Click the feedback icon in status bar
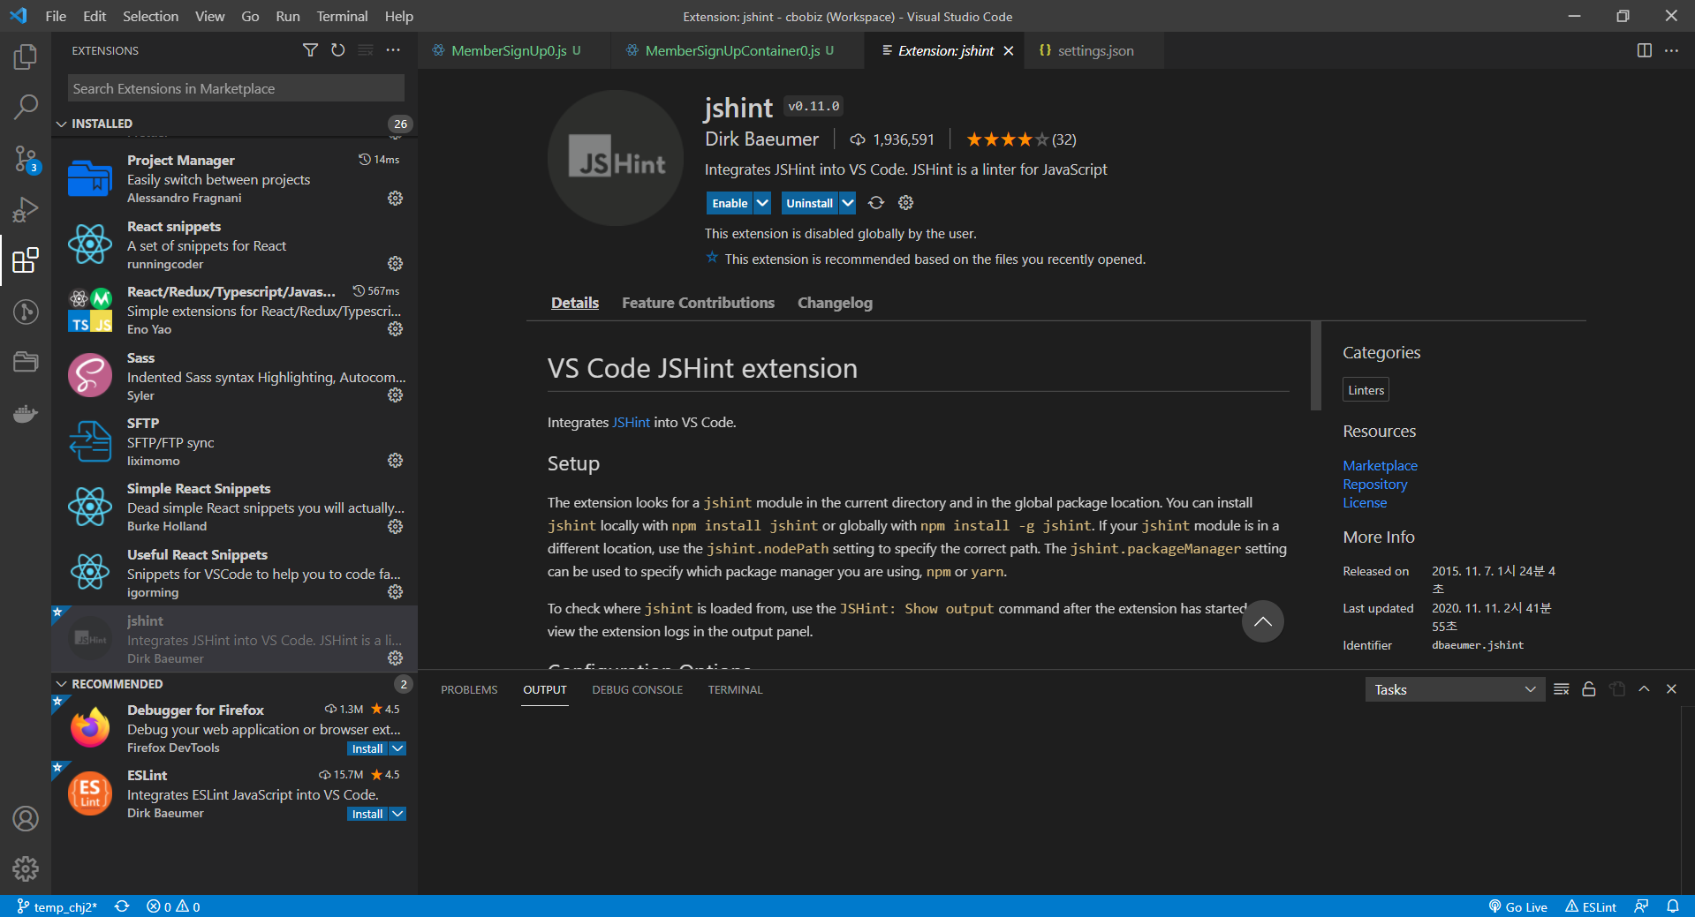Viewport: 1695px width, 917px height. pos(1641,906)
